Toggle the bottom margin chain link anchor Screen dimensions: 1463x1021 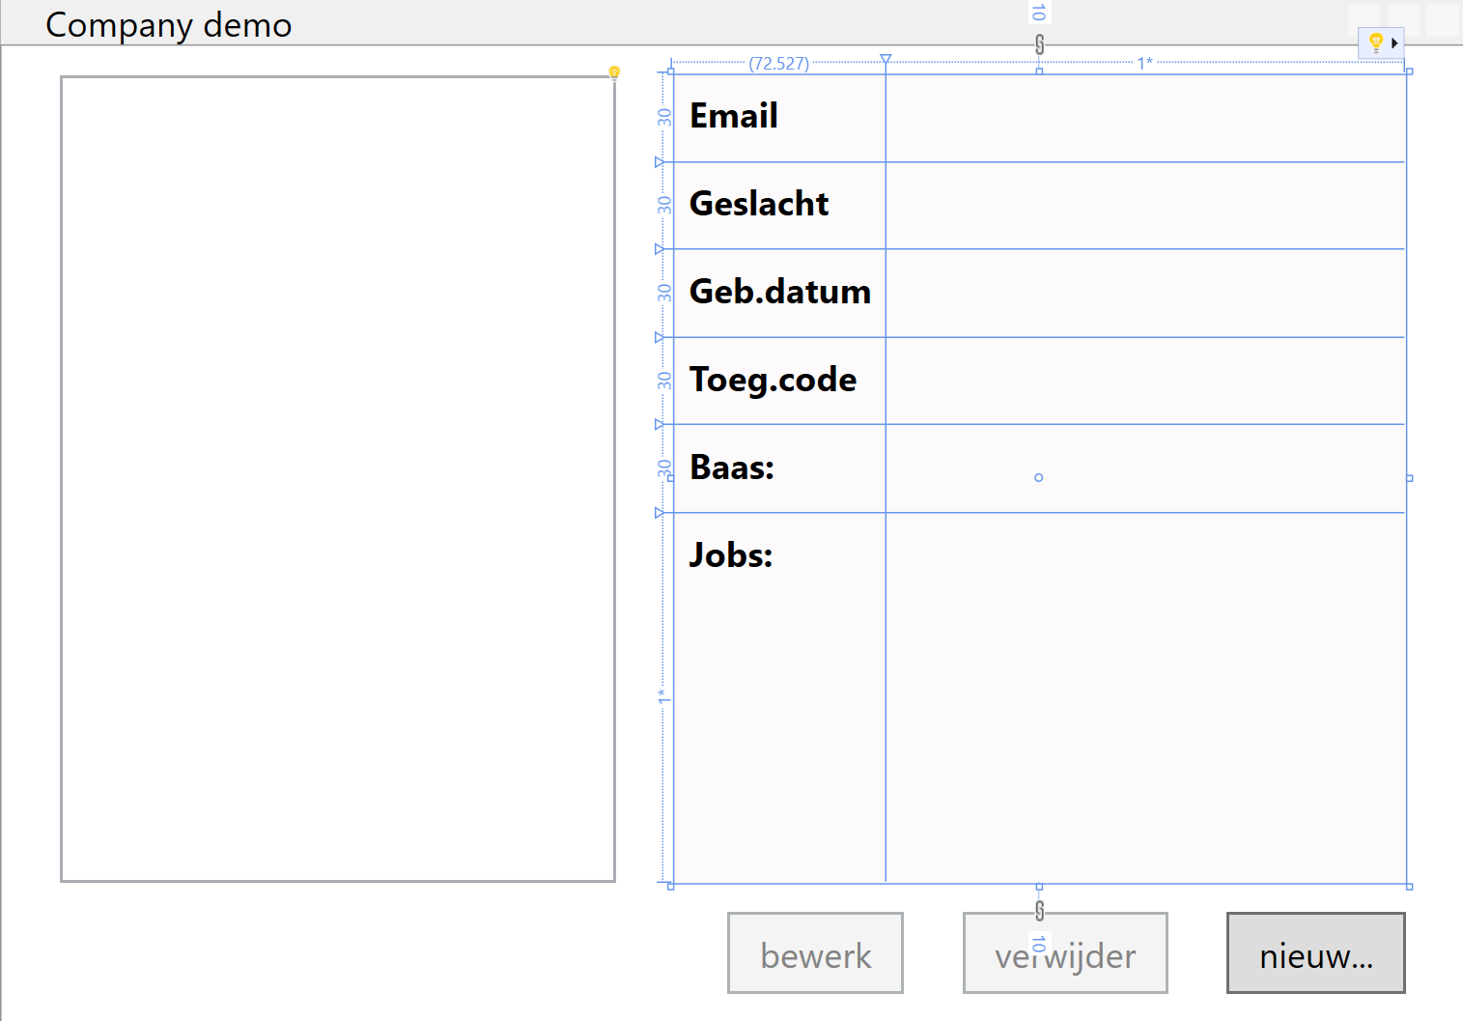tap(1039, 910)
